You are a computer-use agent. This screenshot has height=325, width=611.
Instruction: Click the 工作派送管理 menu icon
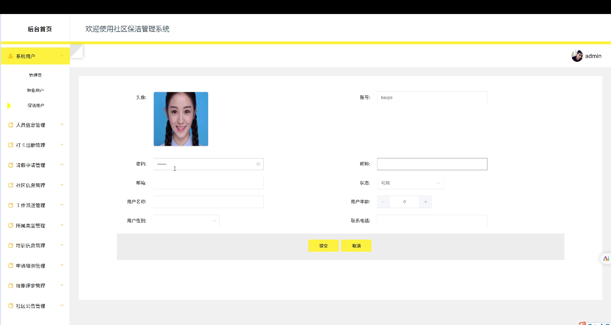point(11,205)
